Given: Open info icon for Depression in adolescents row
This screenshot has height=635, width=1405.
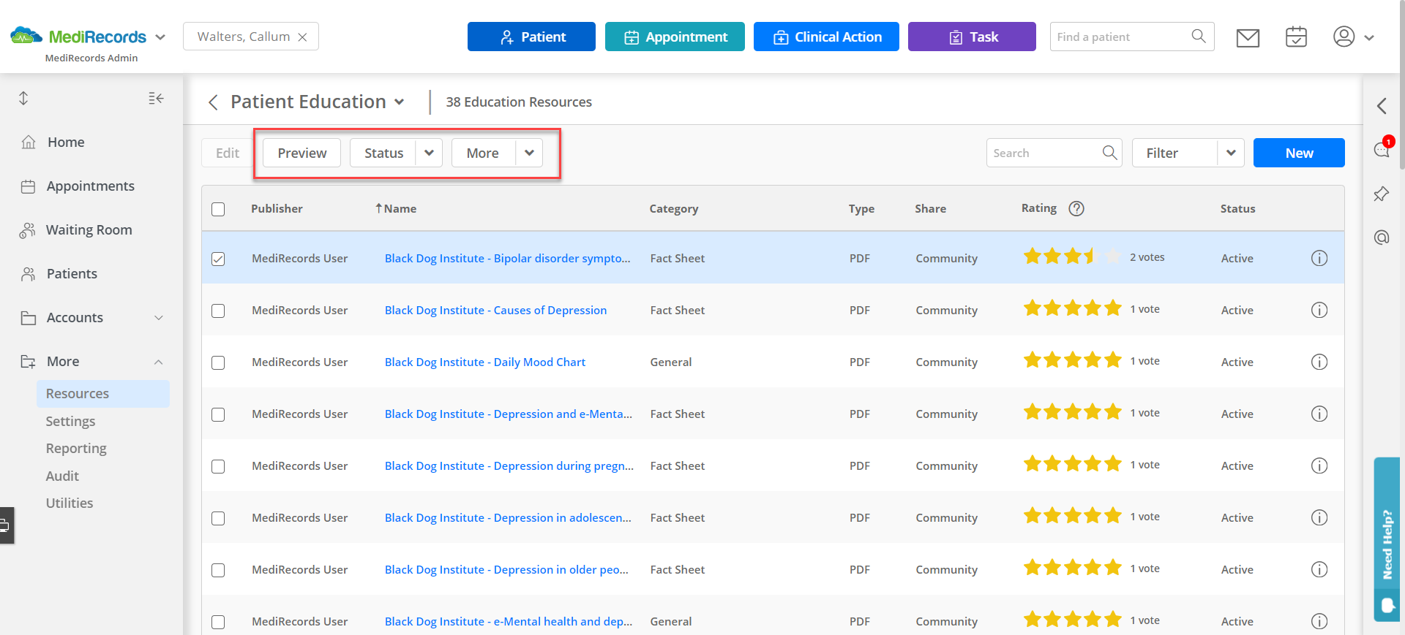Looking at the screenshot, I should [1319, 517].
